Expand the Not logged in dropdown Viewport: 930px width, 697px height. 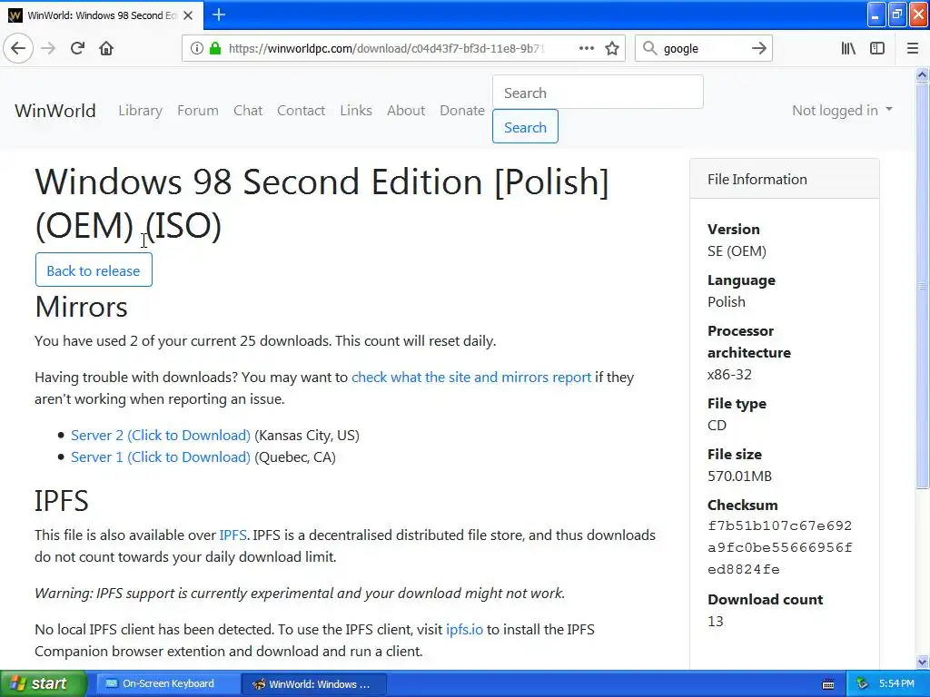click(x=842, y=110)
